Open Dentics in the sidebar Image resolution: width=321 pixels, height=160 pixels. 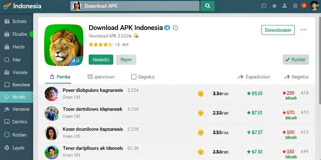tap(16, 122)
